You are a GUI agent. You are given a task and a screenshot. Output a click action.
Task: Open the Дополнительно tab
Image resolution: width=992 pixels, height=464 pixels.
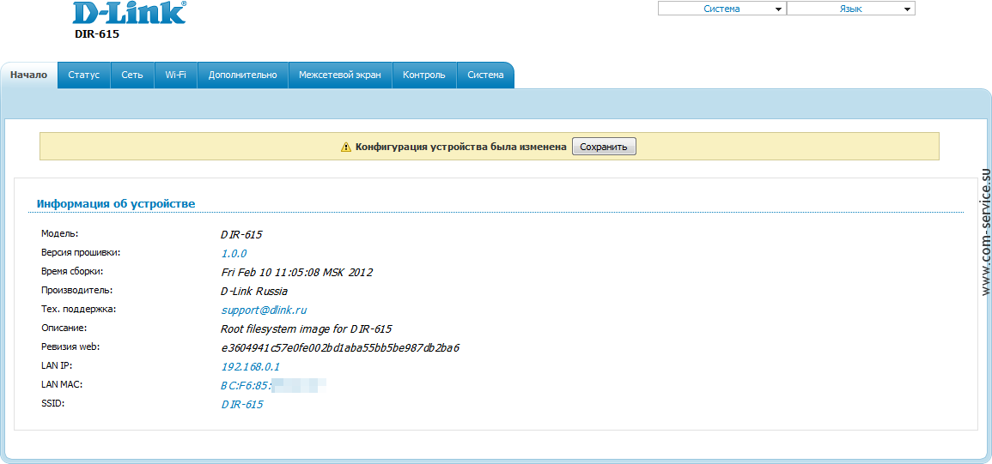(243, 75)
